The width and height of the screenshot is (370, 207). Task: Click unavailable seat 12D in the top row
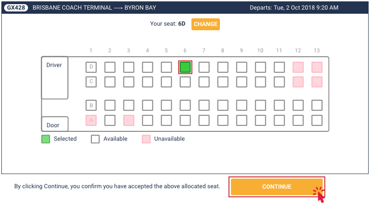click(298, 67)
